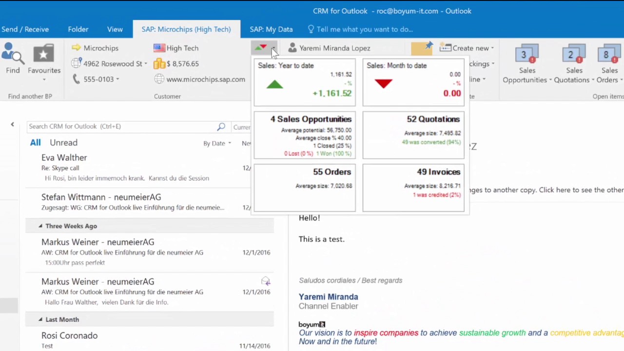Collapse the Three Weeks Ago group
This screenshot has height=351, width=624.
pos(40,226)
